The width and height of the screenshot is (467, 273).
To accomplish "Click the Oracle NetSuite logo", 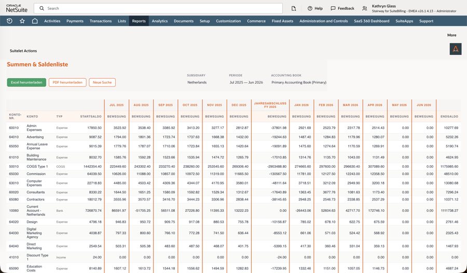I will click(17, 8).
